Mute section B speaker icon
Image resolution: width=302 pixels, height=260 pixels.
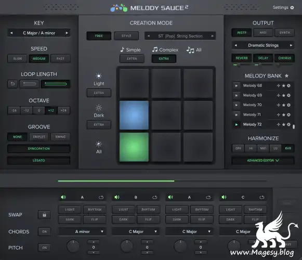(117, 197)
